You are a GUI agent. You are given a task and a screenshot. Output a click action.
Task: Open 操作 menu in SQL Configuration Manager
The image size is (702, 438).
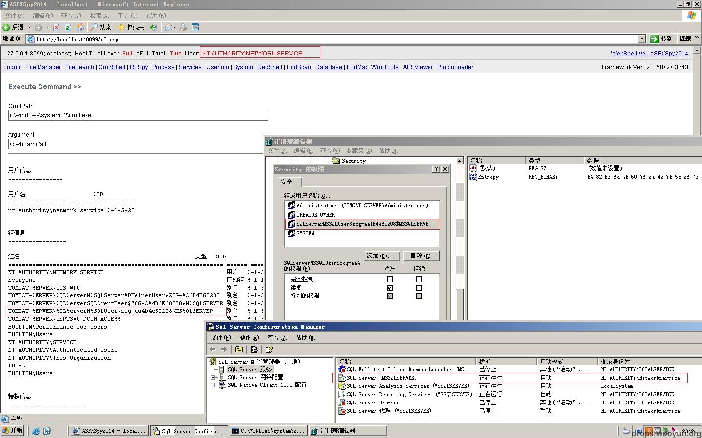click(249, 338)
